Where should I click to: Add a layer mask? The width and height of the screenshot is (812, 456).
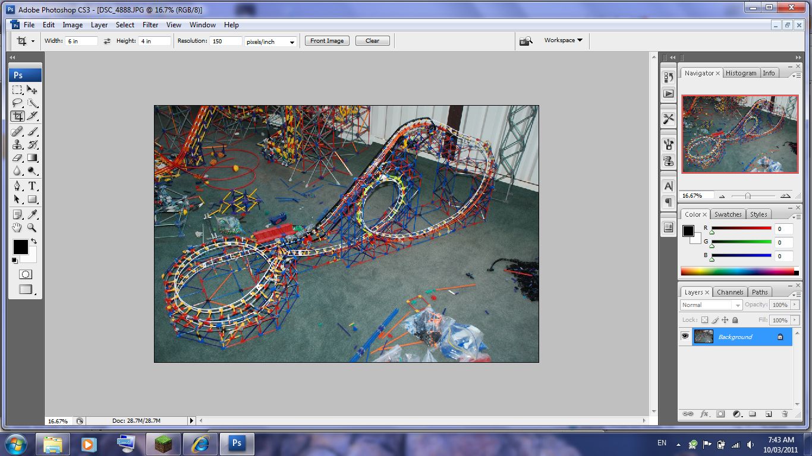[x=720, y=414]
